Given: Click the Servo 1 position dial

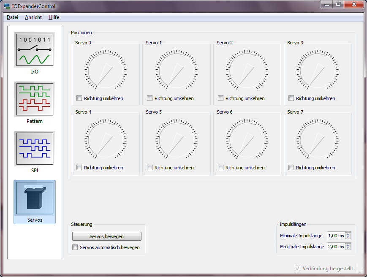Looking at the screenshot, I should (x=177, y=70).
